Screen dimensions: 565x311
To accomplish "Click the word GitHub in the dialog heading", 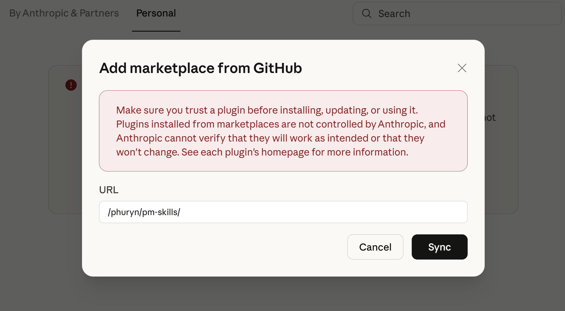I will [277, 68].
